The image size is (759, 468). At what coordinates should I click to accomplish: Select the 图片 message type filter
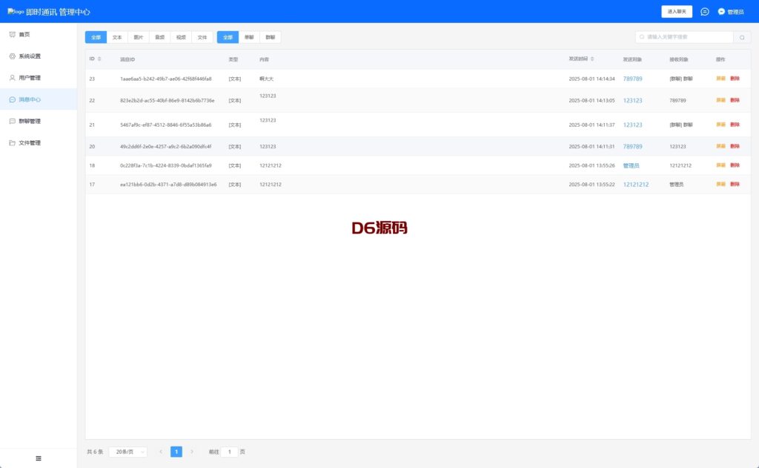(139, 37)
